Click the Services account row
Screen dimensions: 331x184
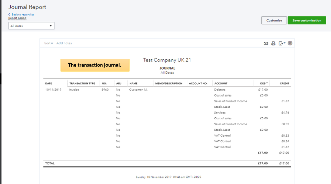point(220,113)
